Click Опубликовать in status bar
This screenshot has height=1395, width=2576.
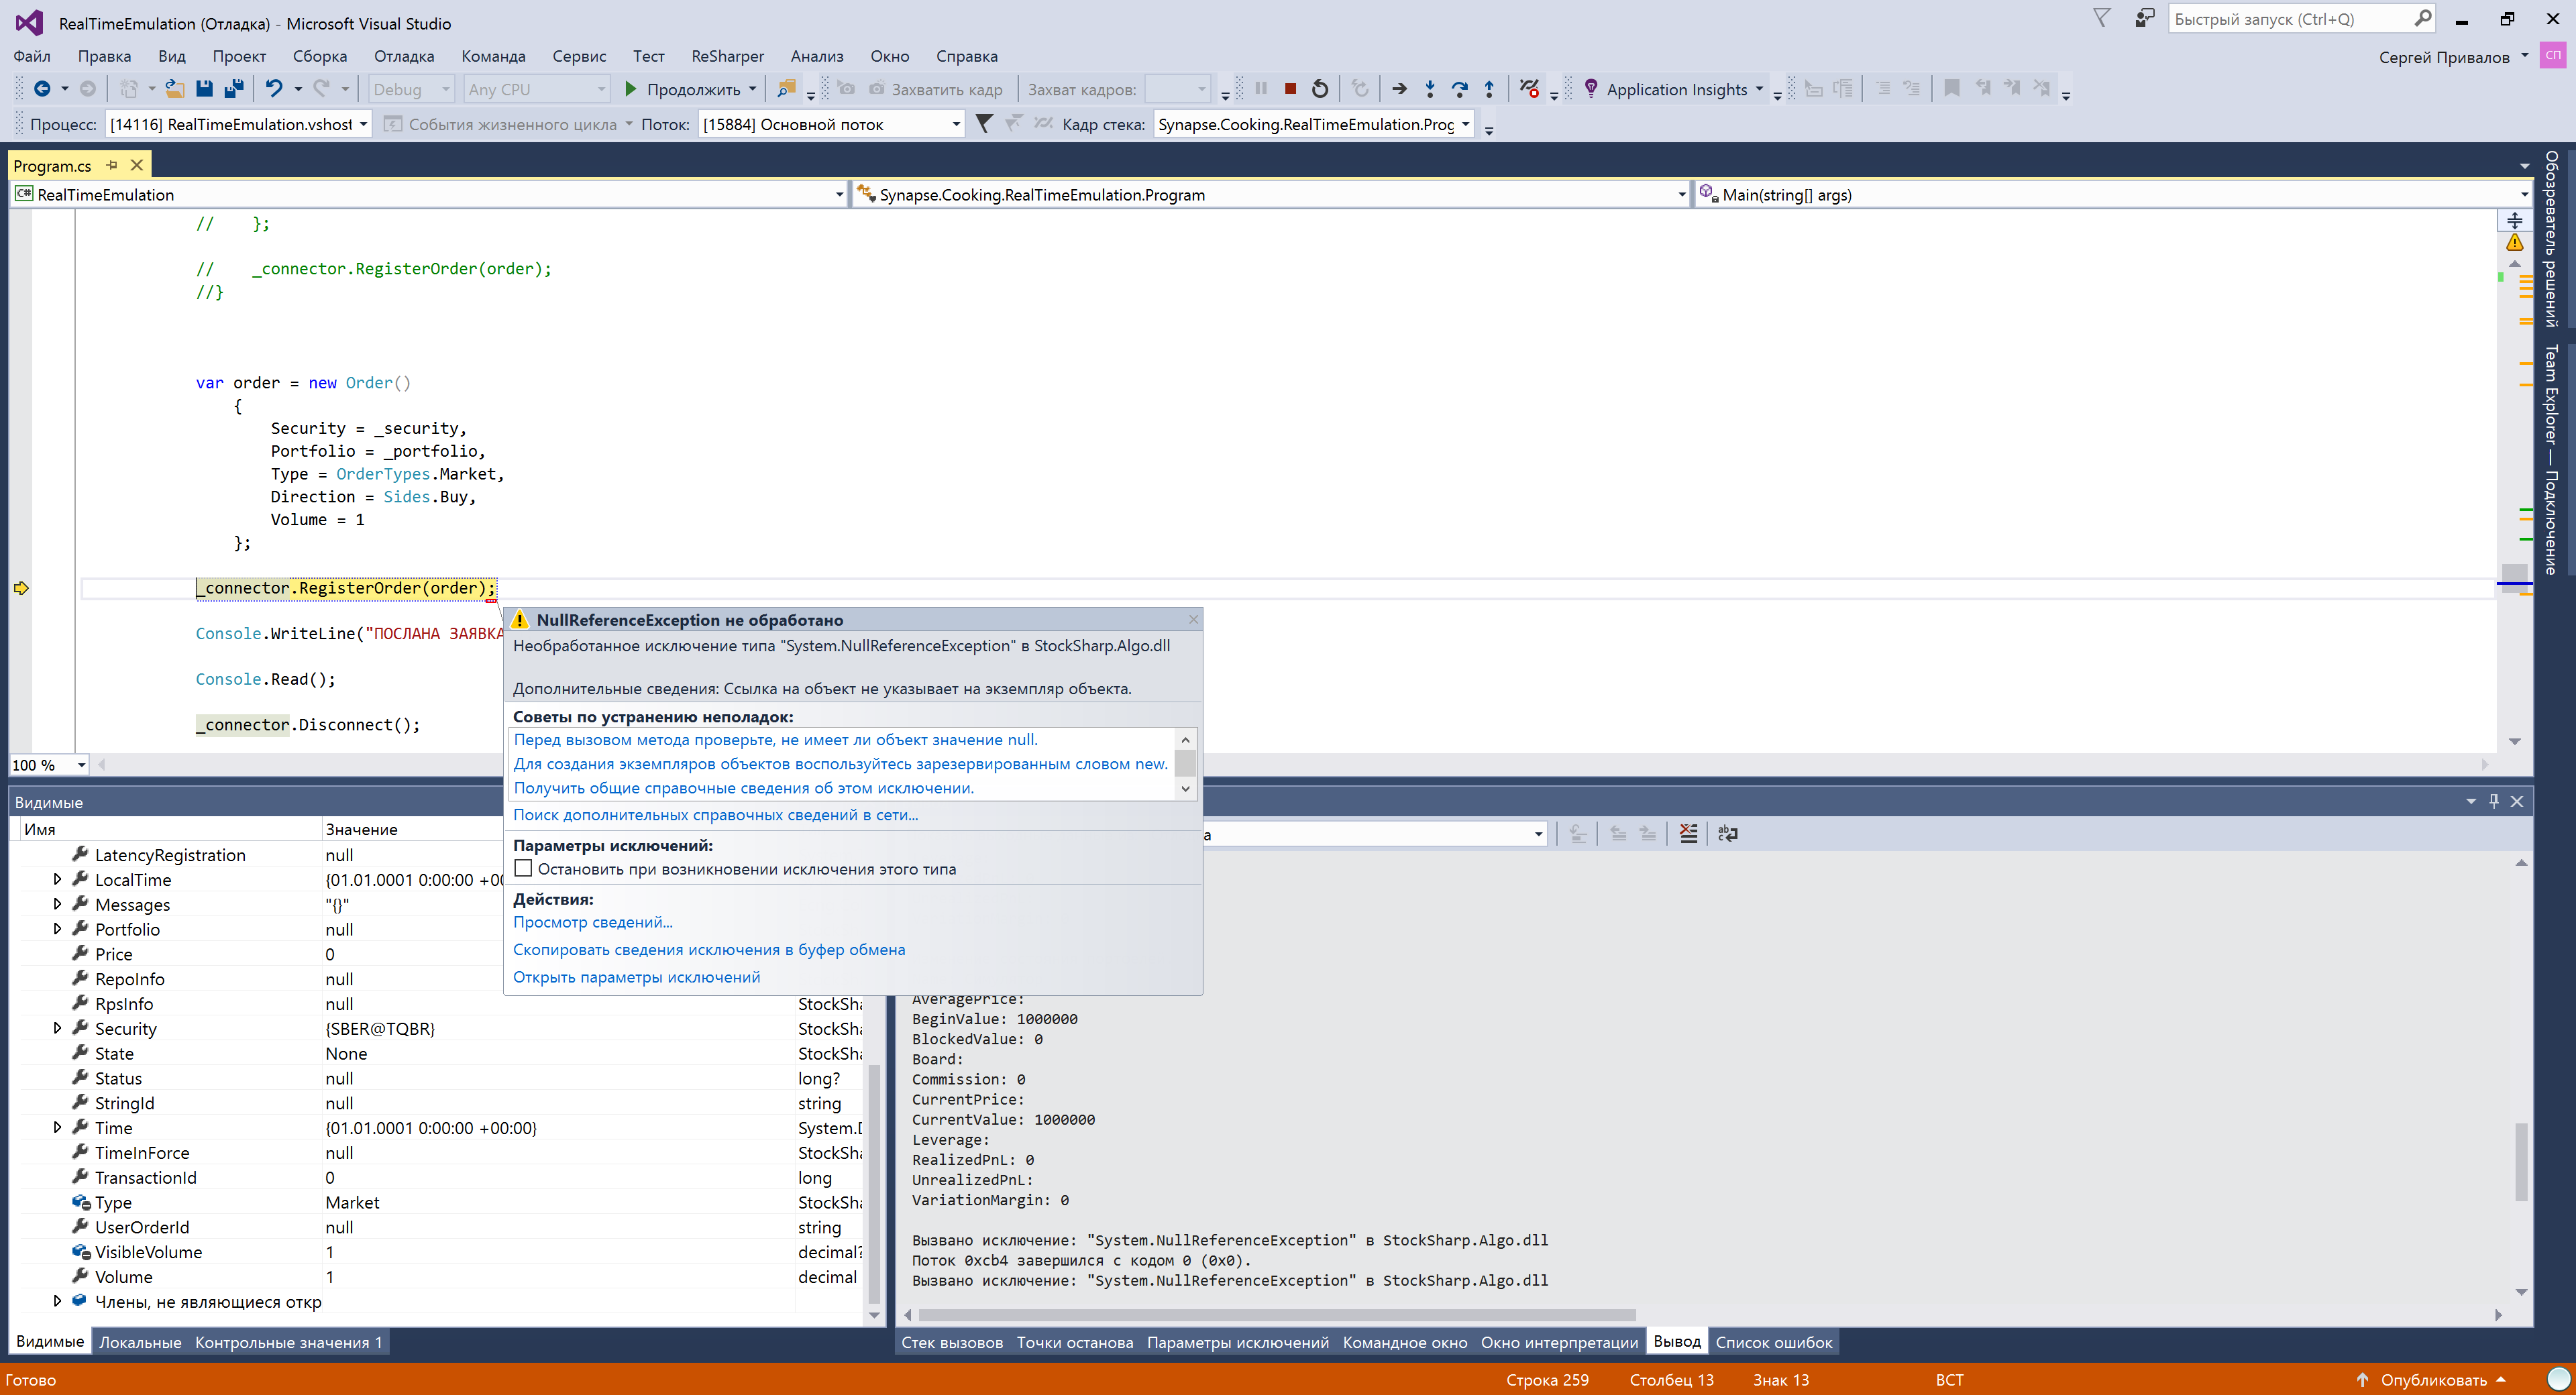click(x=2432, y=1379)
